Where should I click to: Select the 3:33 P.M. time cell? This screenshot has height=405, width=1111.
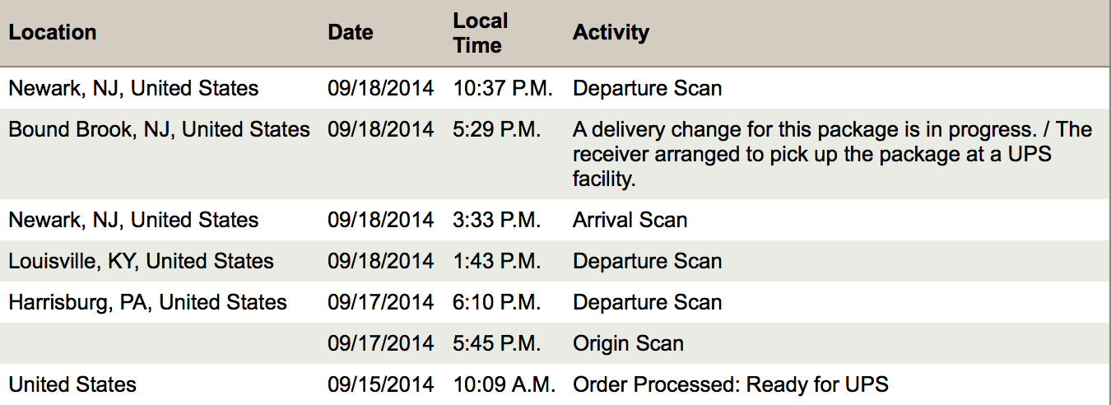tap(496, 220)
